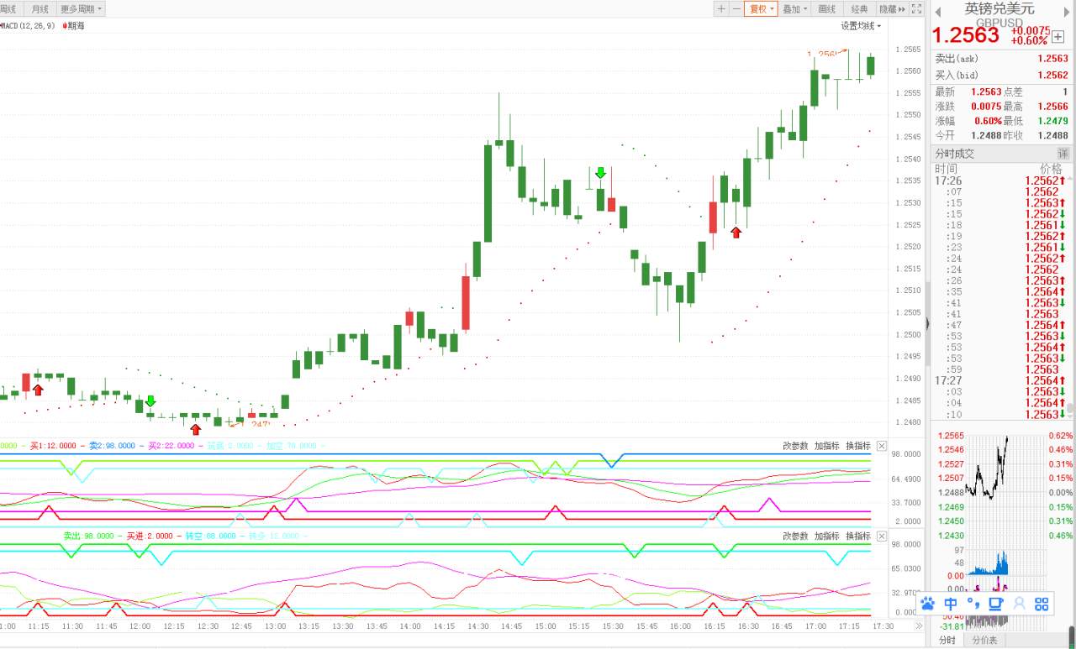Viewport: 1076px width, 649px height.
Task: Click the red buy arrow near 11:15
Action: click(x=38, y=390)
